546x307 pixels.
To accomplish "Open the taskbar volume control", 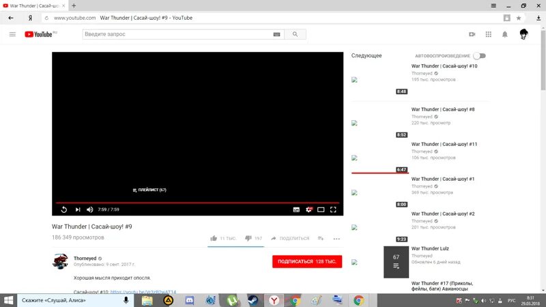I will pos(484,300).
